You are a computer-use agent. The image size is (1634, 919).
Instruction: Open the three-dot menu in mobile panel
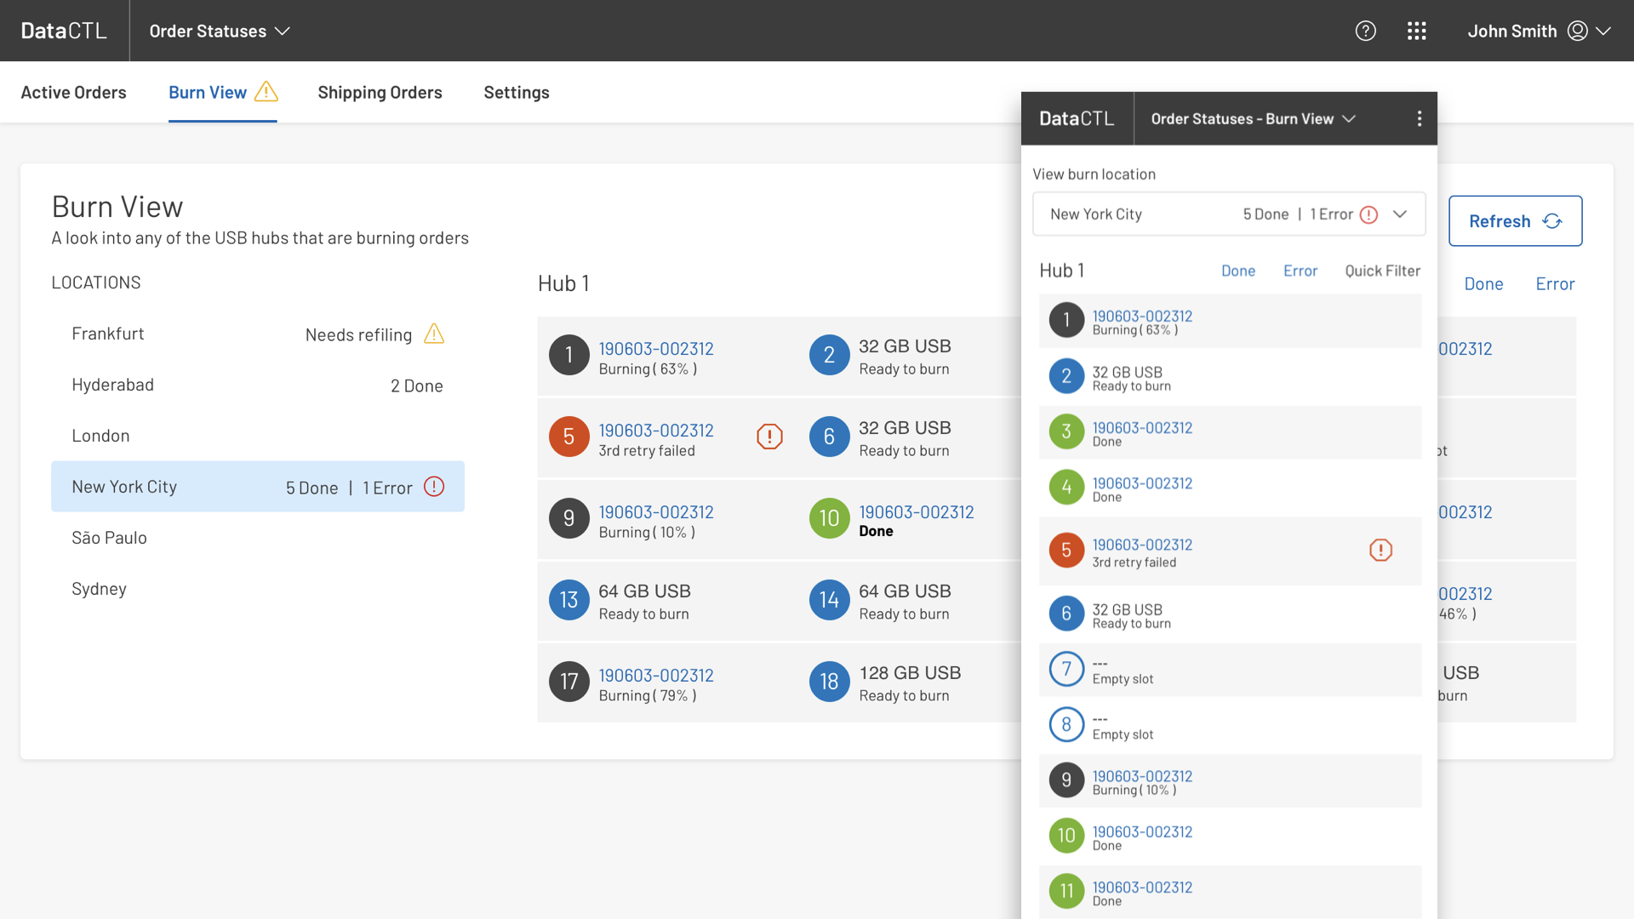click(1419, 118)
